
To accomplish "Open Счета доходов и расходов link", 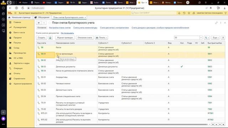I will (x=160, y=28).
